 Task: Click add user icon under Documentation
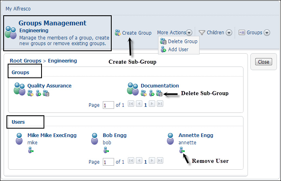pyautogui.click(x=152, y=93)
